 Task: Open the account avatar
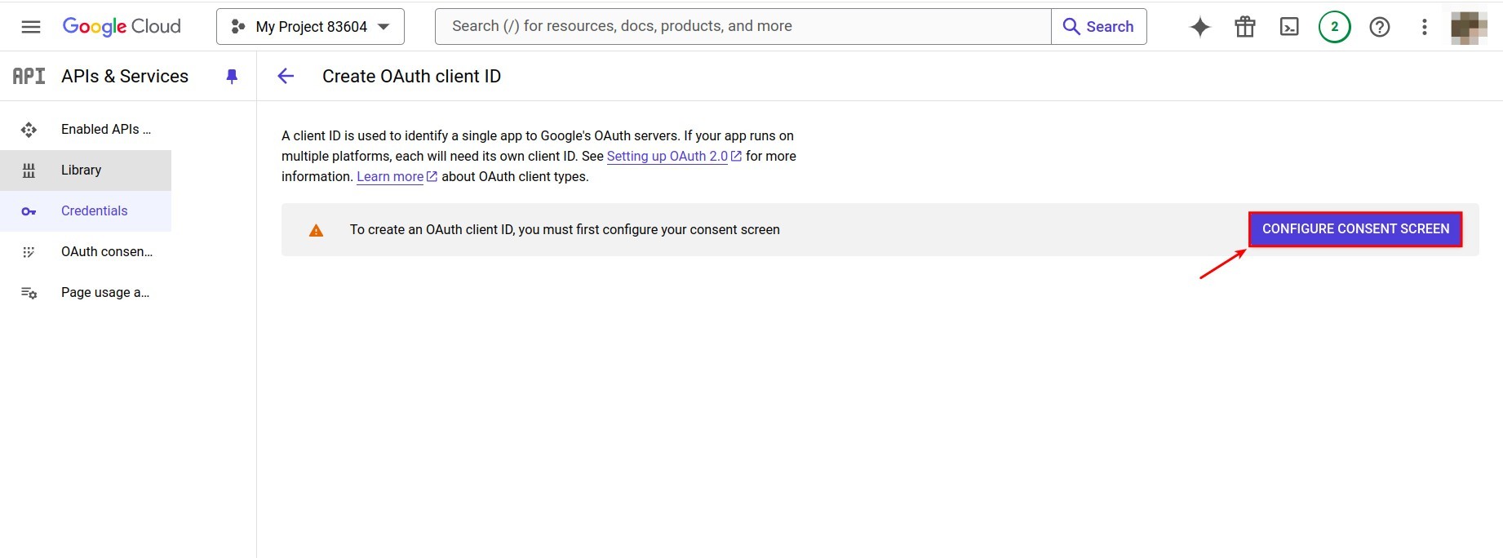(x=1469, y=27)
